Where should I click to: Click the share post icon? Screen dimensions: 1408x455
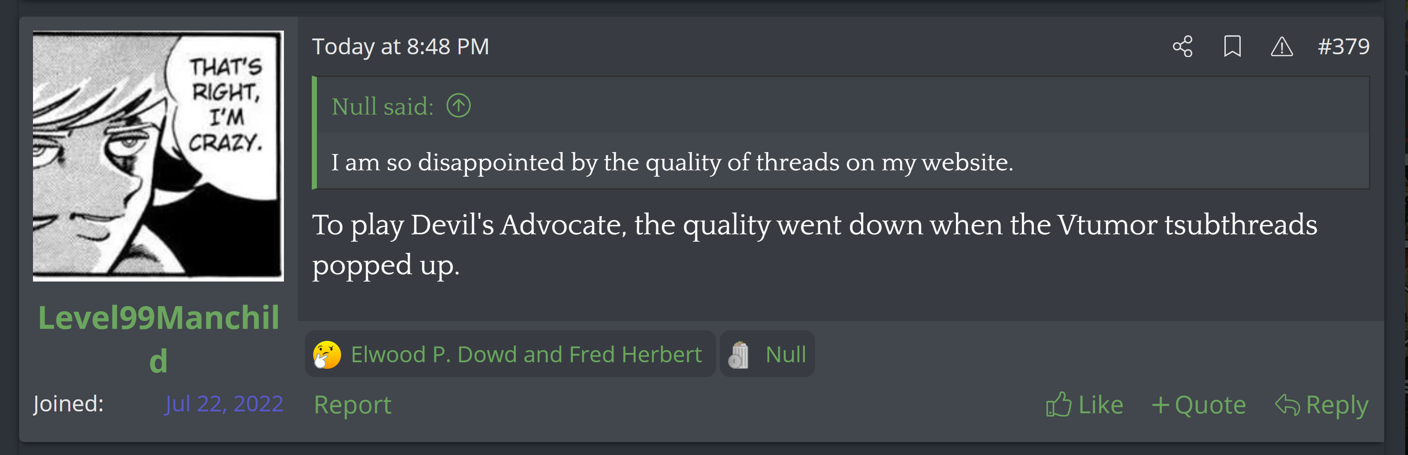point(1182,46)
